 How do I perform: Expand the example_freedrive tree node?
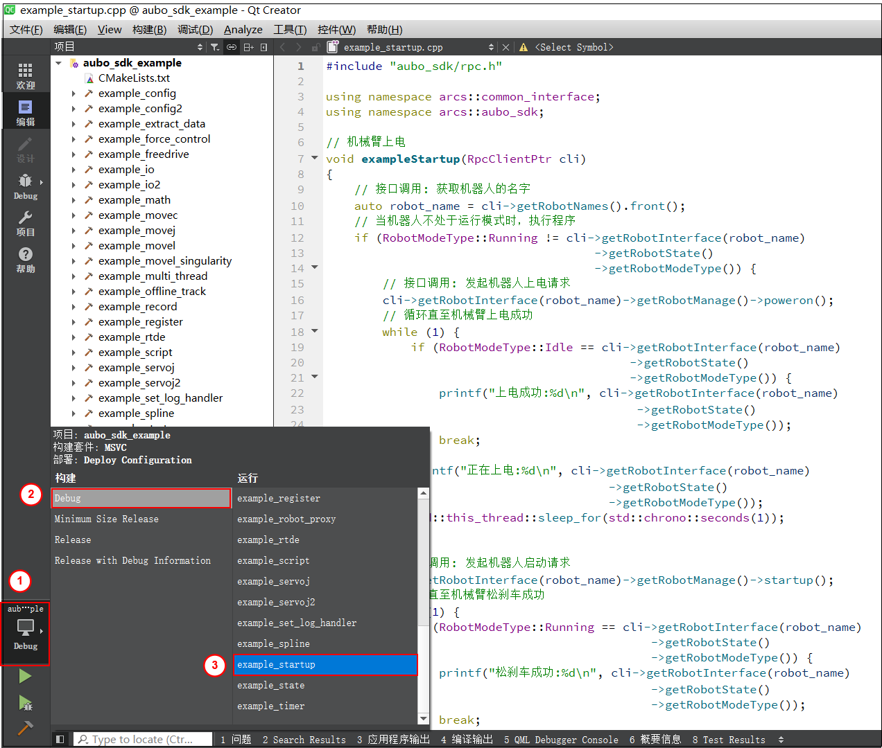tap(73, 154)
